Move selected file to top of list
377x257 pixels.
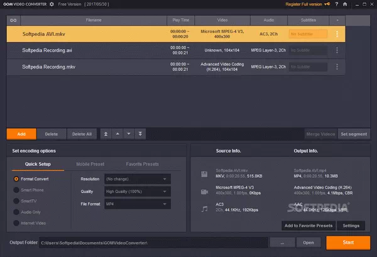coord(106,134)
